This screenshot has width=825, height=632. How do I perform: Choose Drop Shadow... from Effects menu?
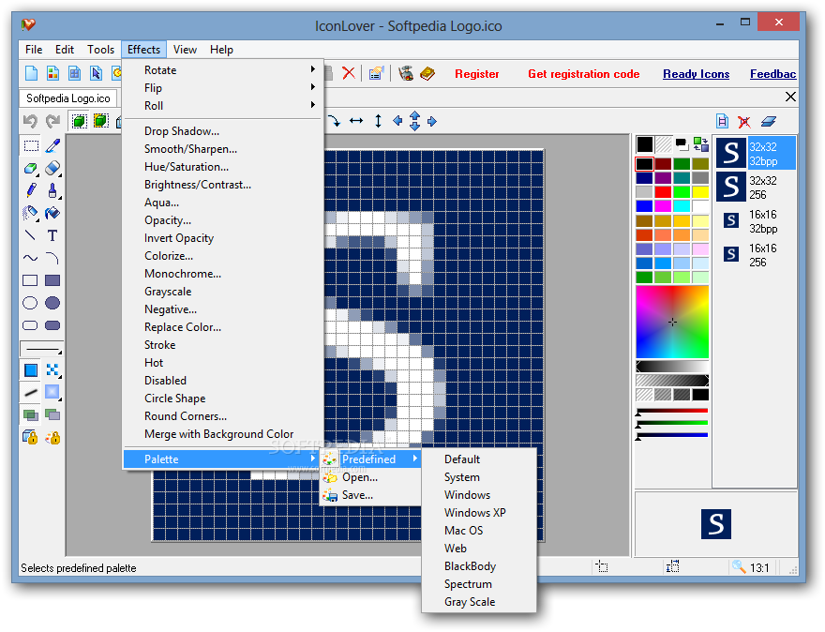(182, 131)
